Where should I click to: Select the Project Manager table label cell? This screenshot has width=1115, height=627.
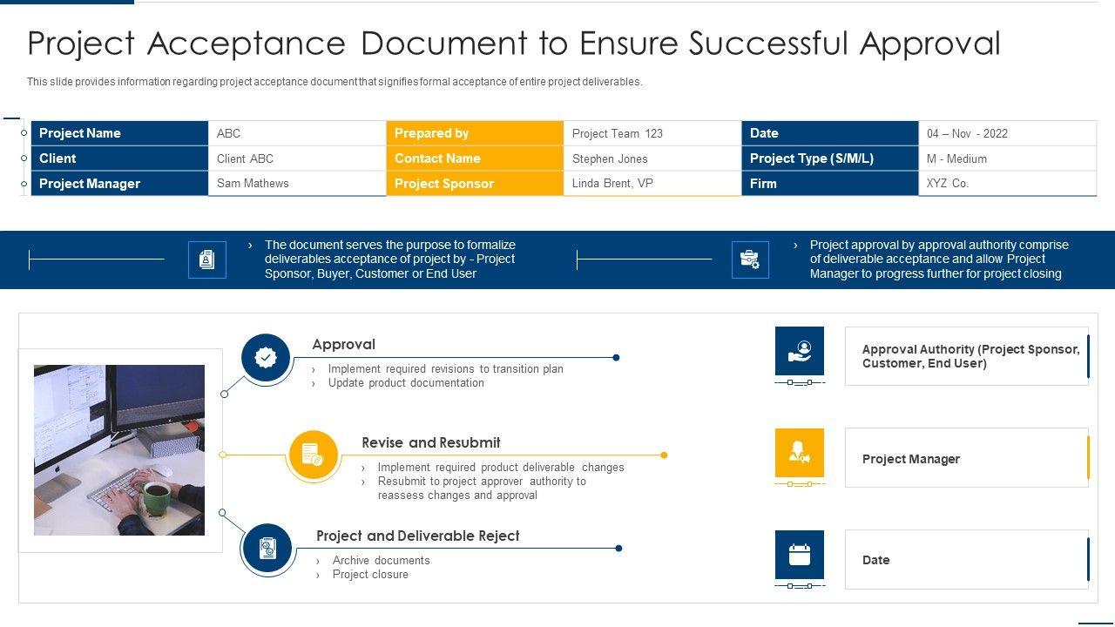(x=120, y=184)
